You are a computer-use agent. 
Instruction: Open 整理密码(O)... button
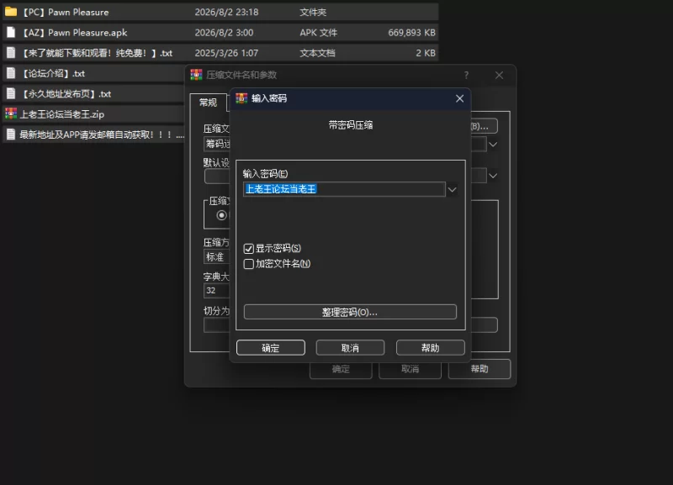point(350,312)
